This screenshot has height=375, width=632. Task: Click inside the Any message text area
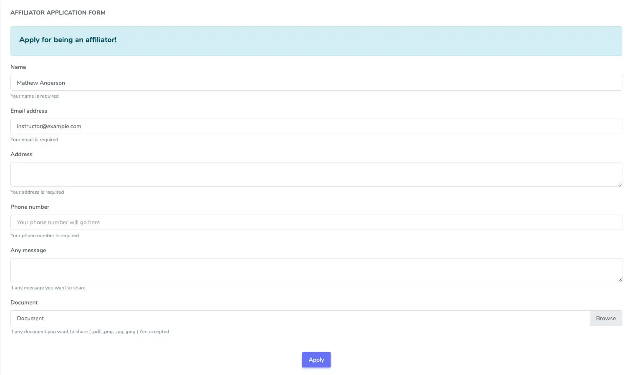coord(316,270)
